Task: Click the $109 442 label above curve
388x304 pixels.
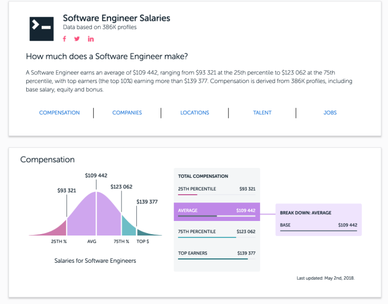Action: coord(96,175)
